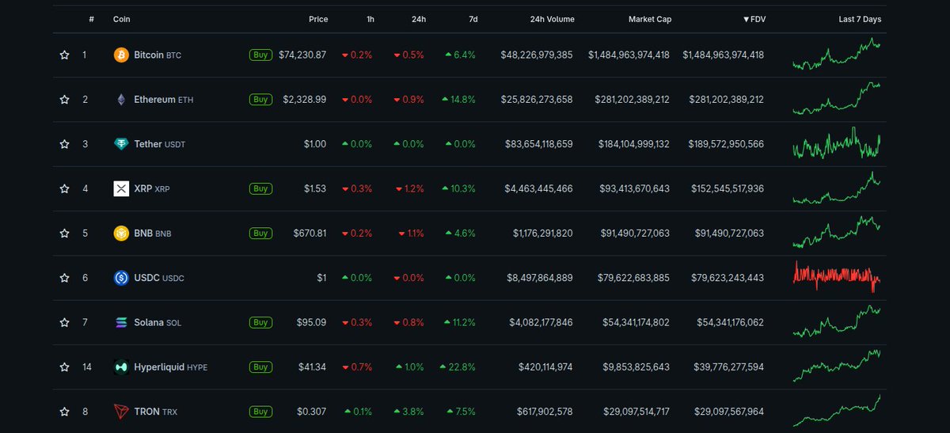The height and width of the screenshot is (433, 950).
Task: Click Bitcoin price $74,230.87
Action: coord(302,55)
